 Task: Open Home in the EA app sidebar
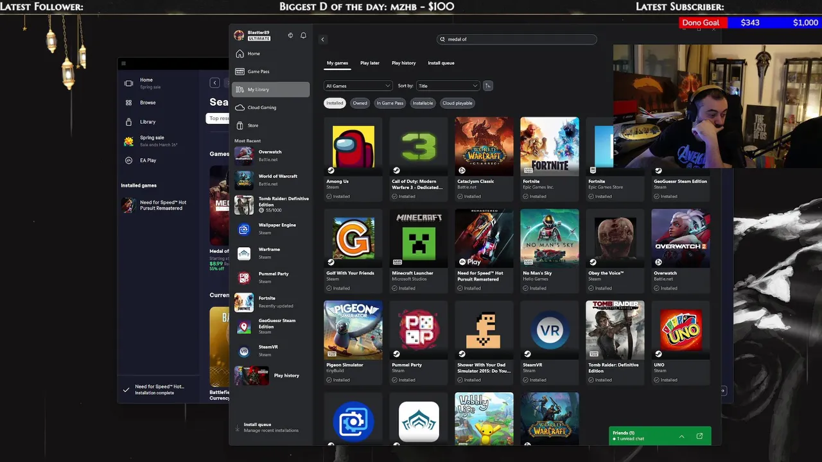[x=159, y=83]
